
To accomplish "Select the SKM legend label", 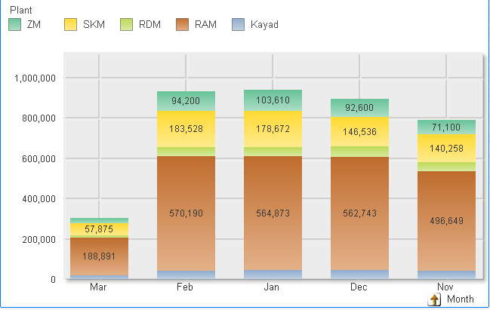I will 94,25.
